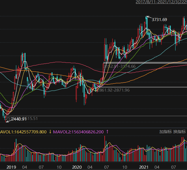Viewport: 187px width, 170px height.
Task: Click the 3731.69 peak price label
Action: [x=159, y=20]
